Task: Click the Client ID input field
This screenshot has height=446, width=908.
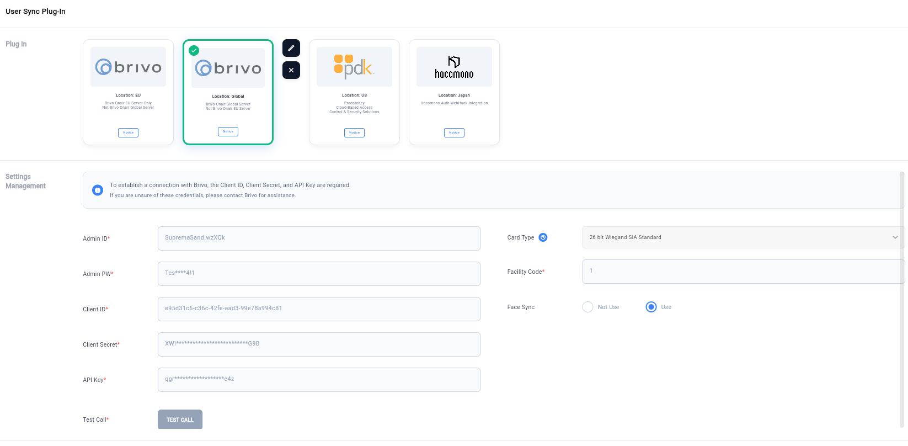Action: [x=319, y=309]
